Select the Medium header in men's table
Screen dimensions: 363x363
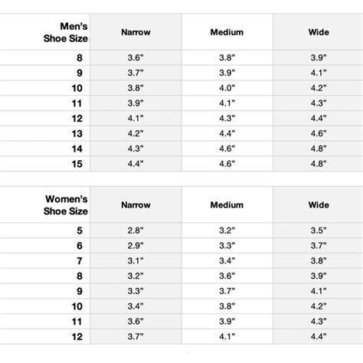click(227, 32)
